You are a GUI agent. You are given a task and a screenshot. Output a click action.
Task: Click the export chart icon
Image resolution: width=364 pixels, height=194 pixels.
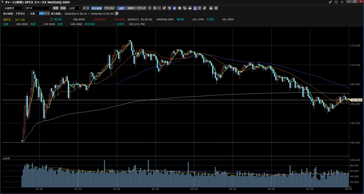click(216, 8)
